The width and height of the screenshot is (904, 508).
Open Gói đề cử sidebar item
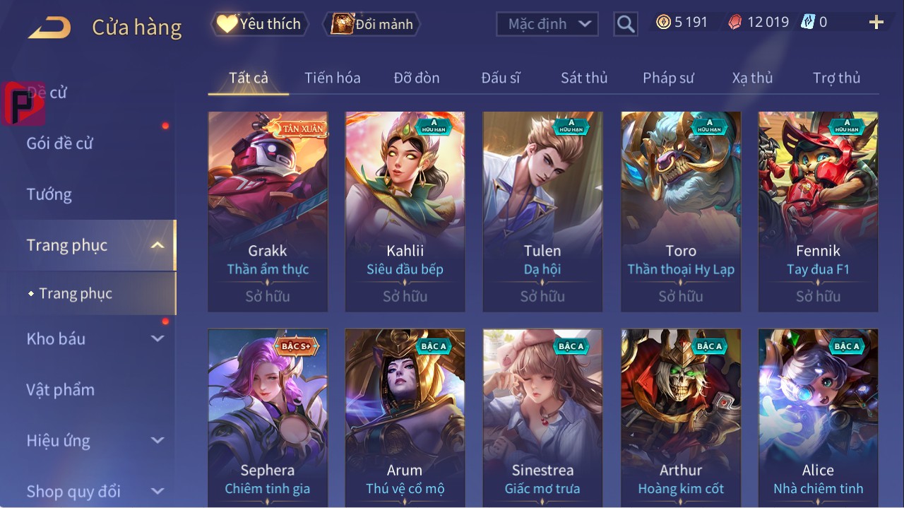[59, 143]
